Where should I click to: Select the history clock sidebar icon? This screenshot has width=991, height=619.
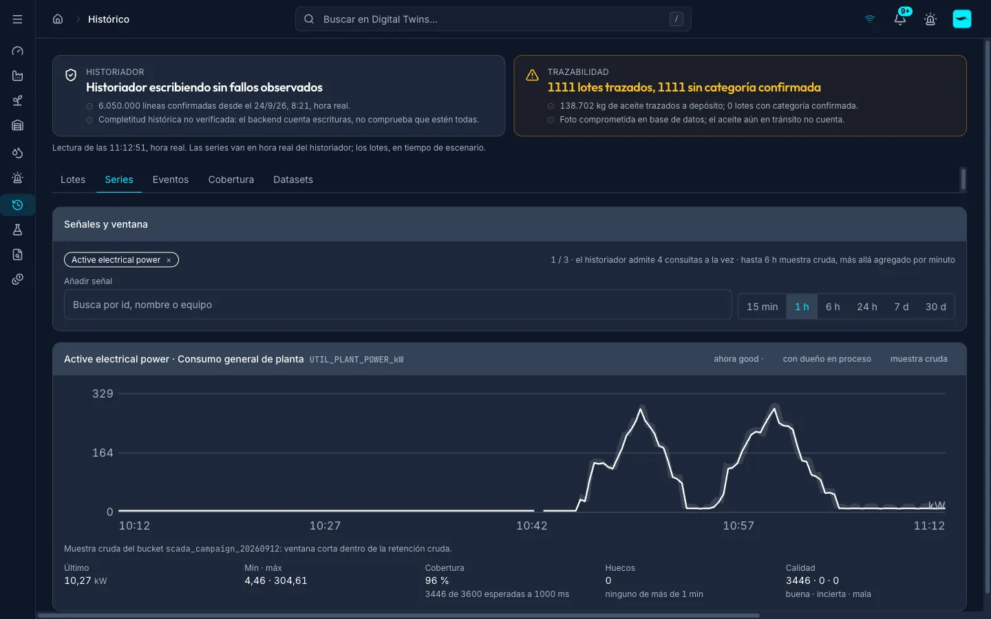click(18, 205)
